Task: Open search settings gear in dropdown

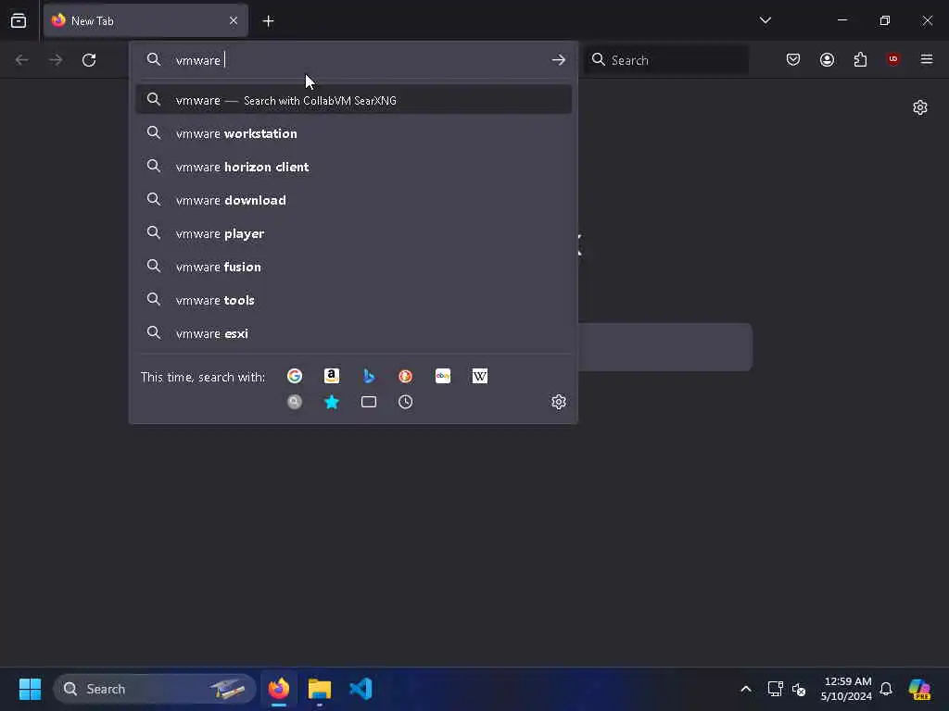Action: (559, 402)
